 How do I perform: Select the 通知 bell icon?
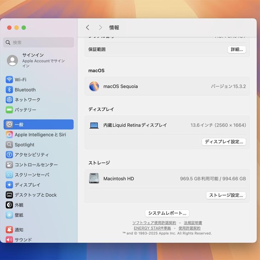point(9,230)
